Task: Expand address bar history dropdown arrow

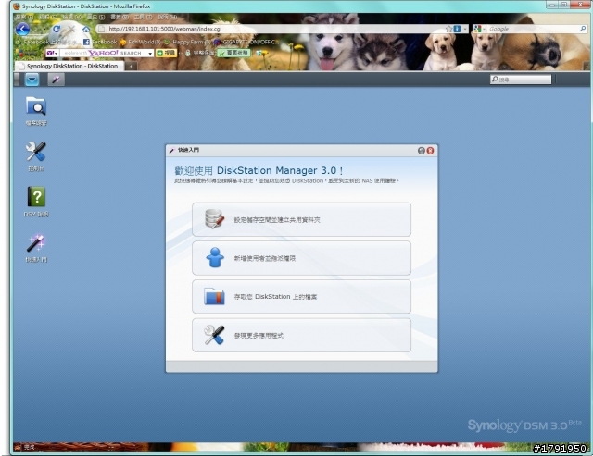Action: (465, 29)
